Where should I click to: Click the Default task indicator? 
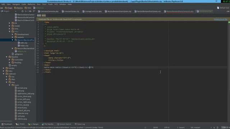[x=223, y=8]
